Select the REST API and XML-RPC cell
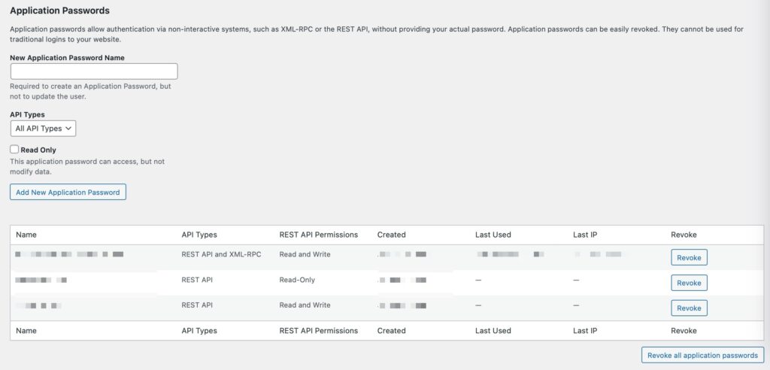This screenshot has height=370, width=770. click(x=221, y=254)
